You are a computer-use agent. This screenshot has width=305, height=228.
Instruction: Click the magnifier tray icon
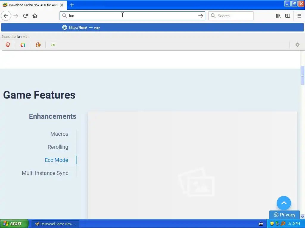[283, 224]
